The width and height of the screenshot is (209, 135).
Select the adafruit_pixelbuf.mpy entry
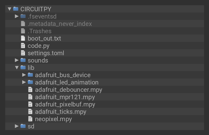coord(65,104)
